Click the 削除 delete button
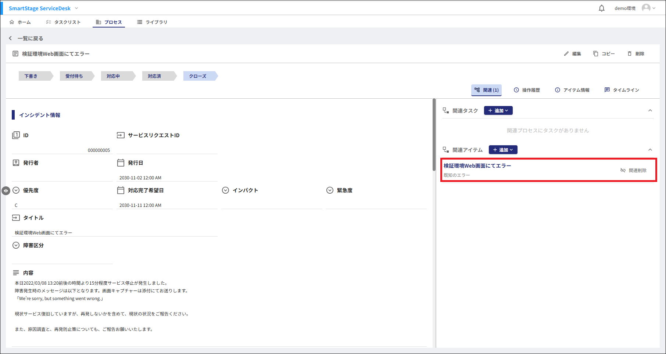666x354 pixels. click(x=635, y=54)
